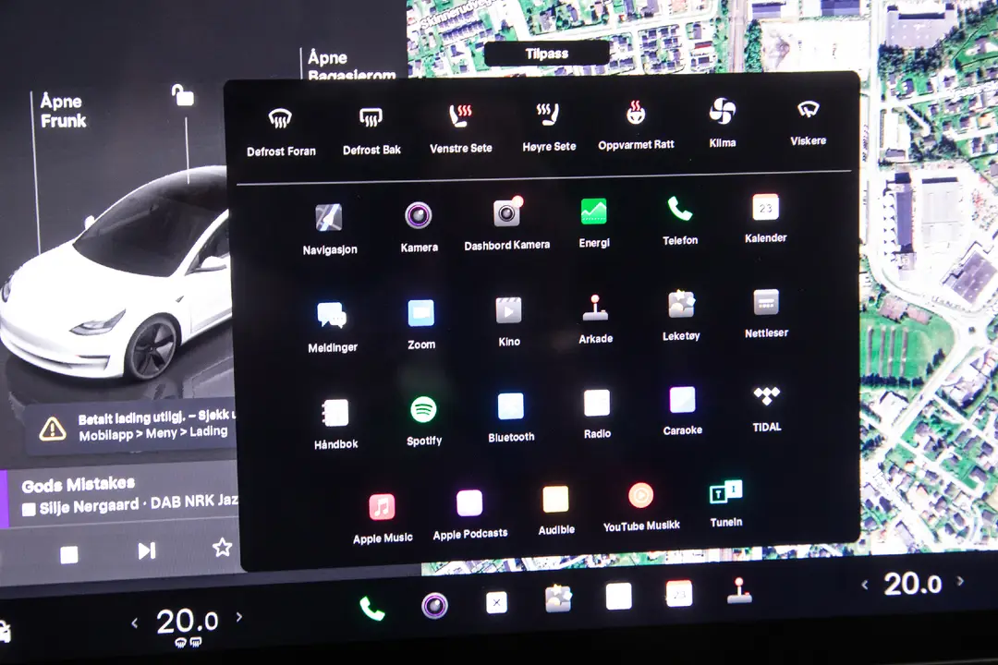Open left 20.0 temperature setting
Viewport: 998px width, 665px height.
point(187,621)
